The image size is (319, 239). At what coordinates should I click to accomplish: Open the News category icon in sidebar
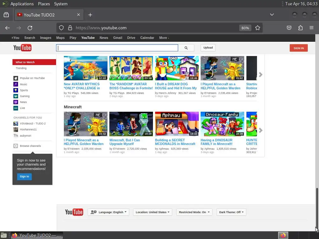(x=16, y=102)
